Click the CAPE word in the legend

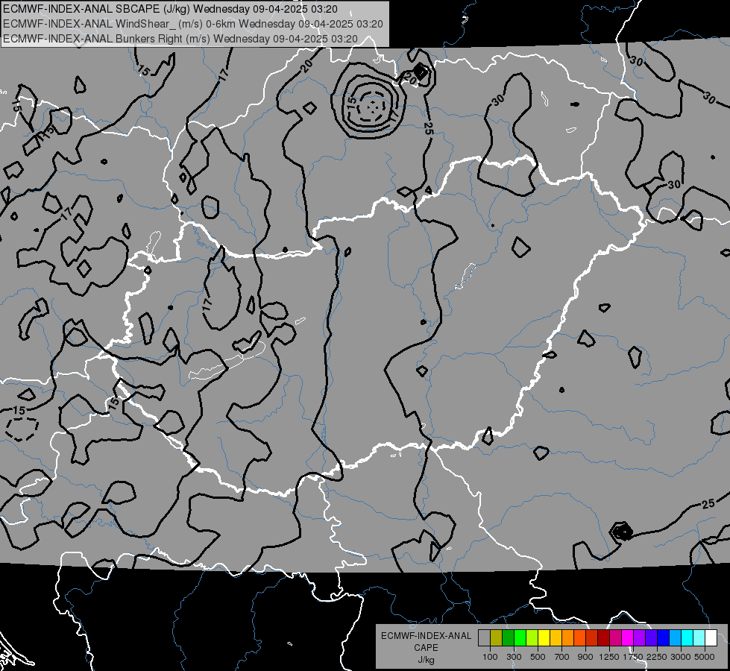coord(426,648)
